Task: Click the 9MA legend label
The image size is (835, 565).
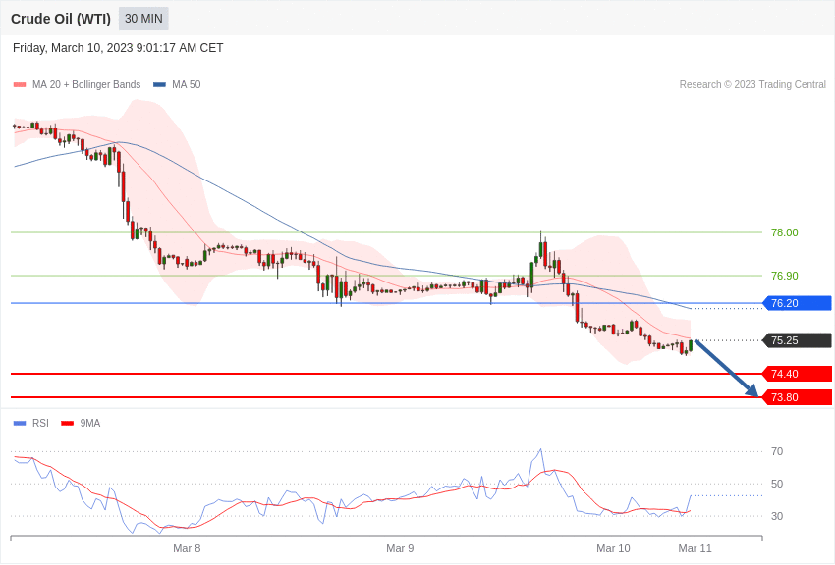Action: point(90,423)
